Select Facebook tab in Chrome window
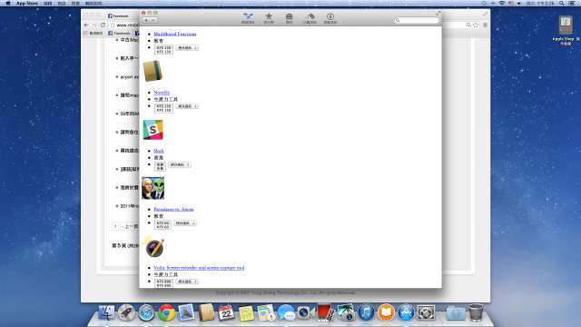The height and width of the screenshot is (327, 581). click(x=121, y=15)
